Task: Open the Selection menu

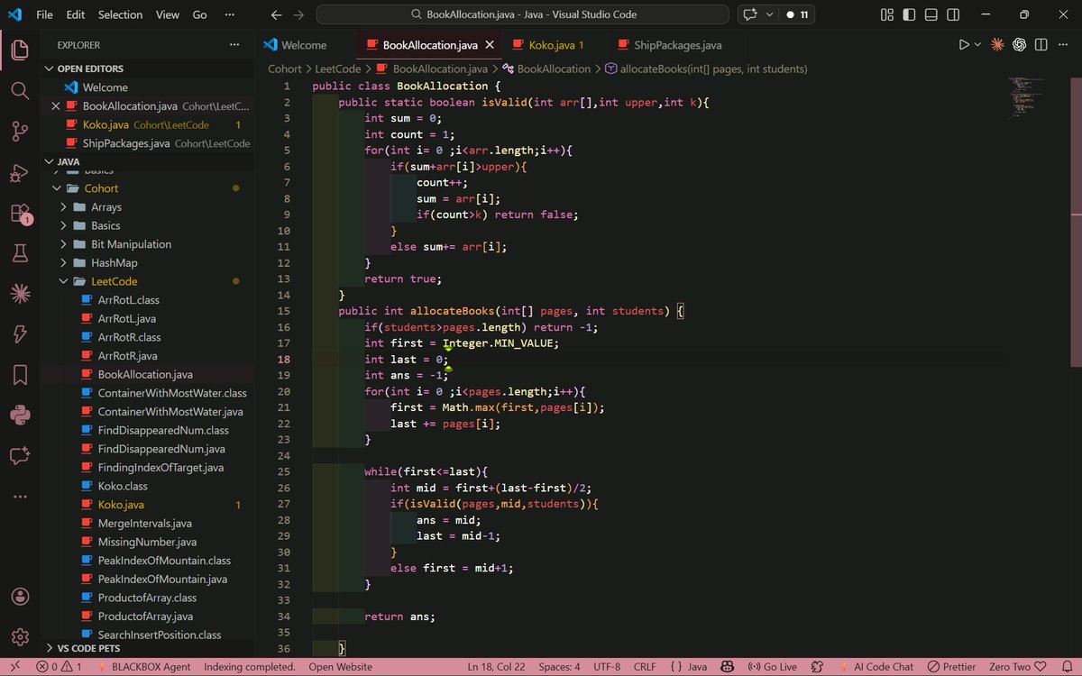Action: click(121, 14)
